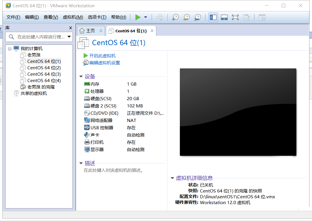The height and width of the screenshot is (221, 312).
Task: Open the 虚拟机(M) menu
Action: click(73, 17)
